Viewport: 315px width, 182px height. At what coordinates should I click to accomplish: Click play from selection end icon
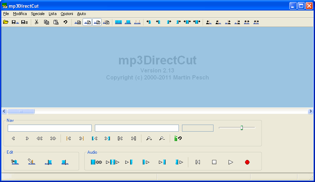[179, 162]
